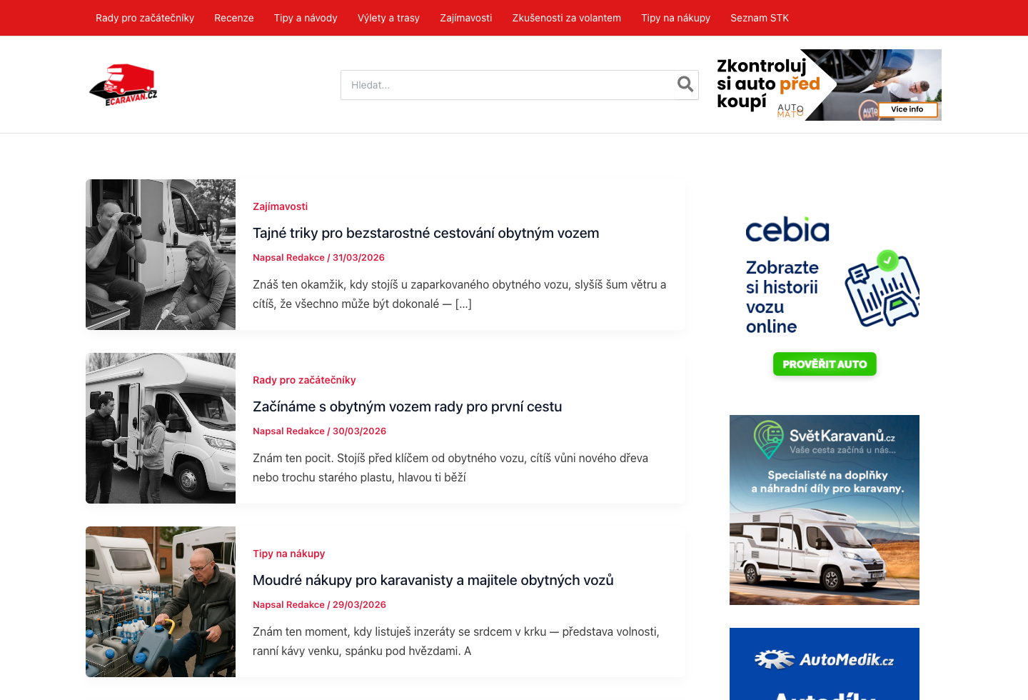1028x700 pixels.
Task: Open article Moudré nákupy pro karavanisty
Action: point(433,580)
